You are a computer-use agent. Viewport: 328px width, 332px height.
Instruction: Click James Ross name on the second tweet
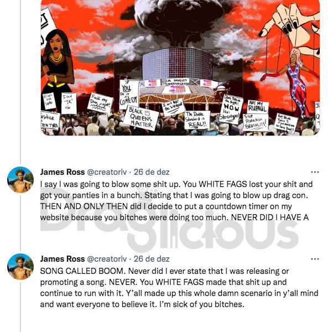coord(63,259)
